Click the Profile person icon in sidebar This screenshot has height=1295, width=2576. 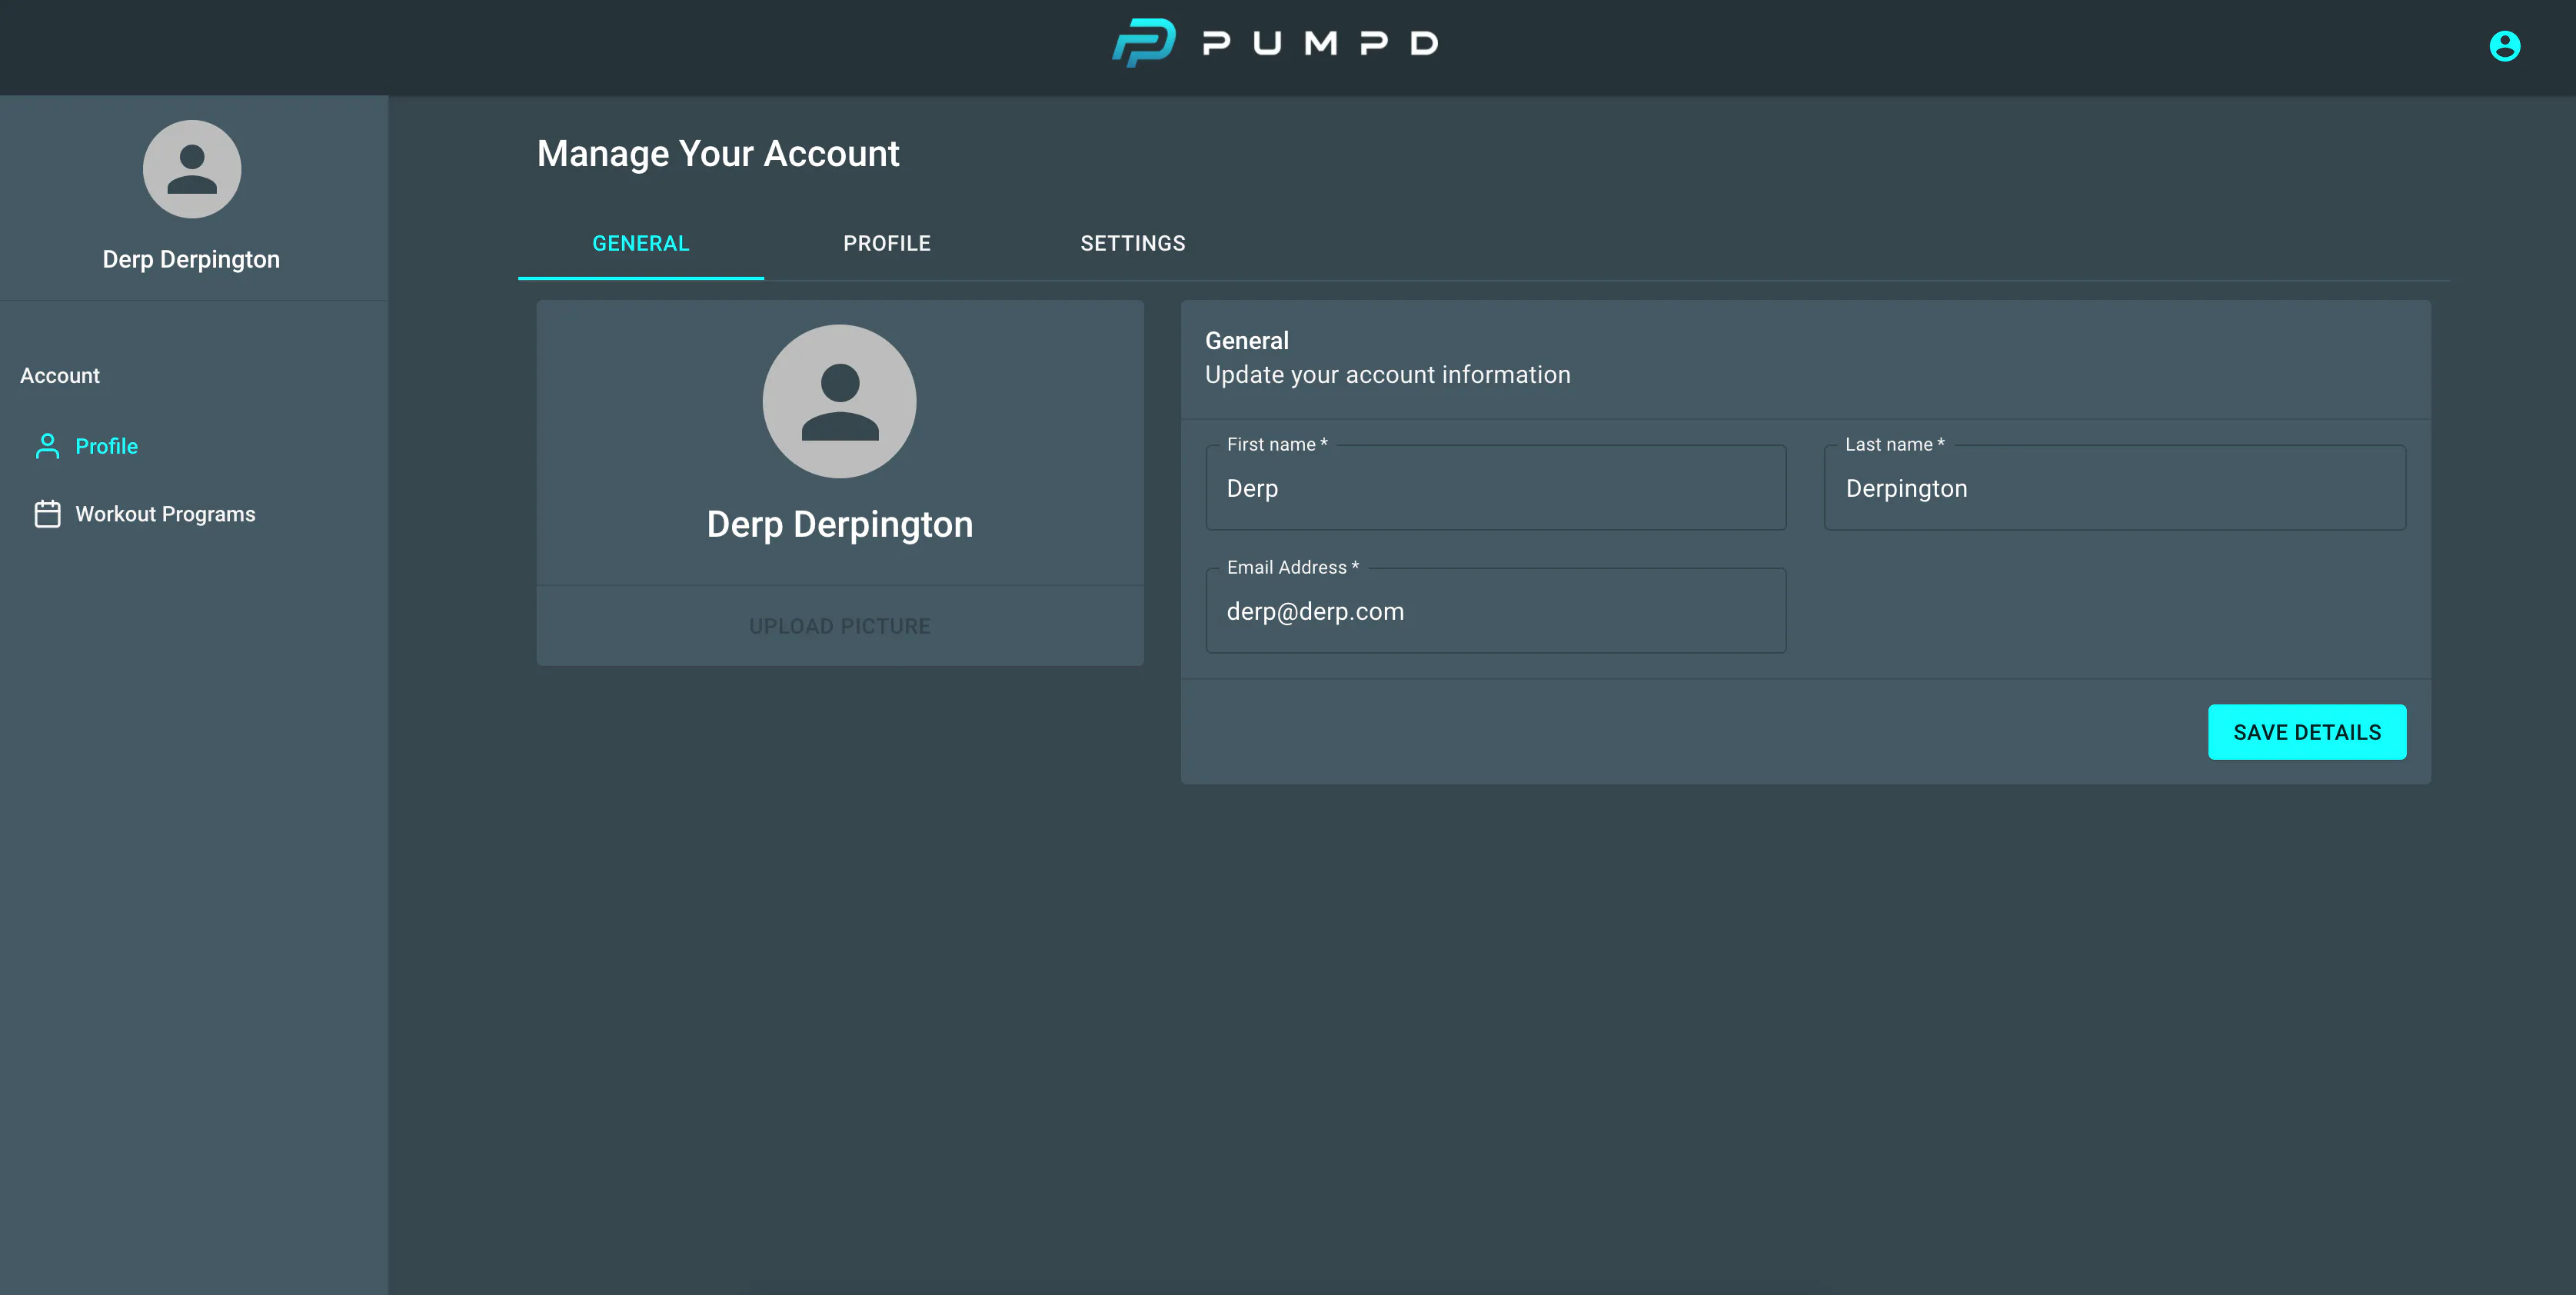pos(47,446)
